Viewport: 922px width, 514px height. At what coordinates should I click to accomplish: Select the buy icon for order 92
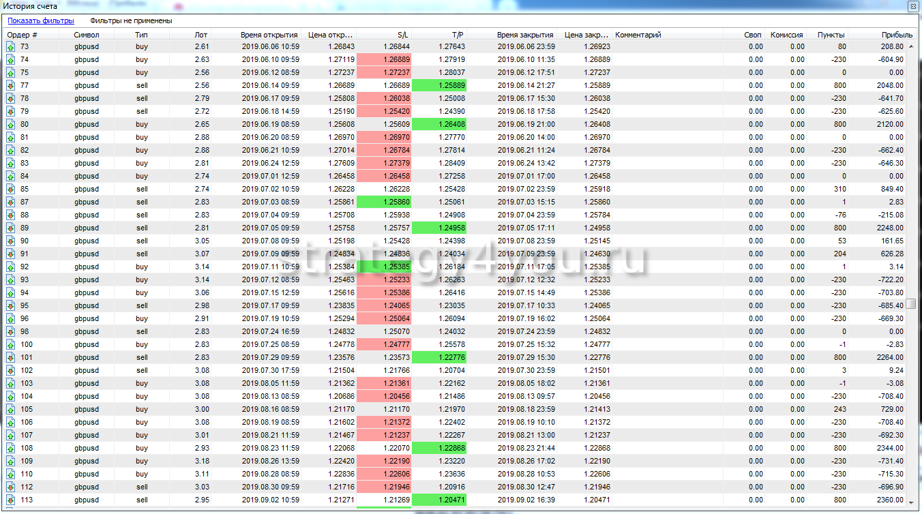[11, 267]
